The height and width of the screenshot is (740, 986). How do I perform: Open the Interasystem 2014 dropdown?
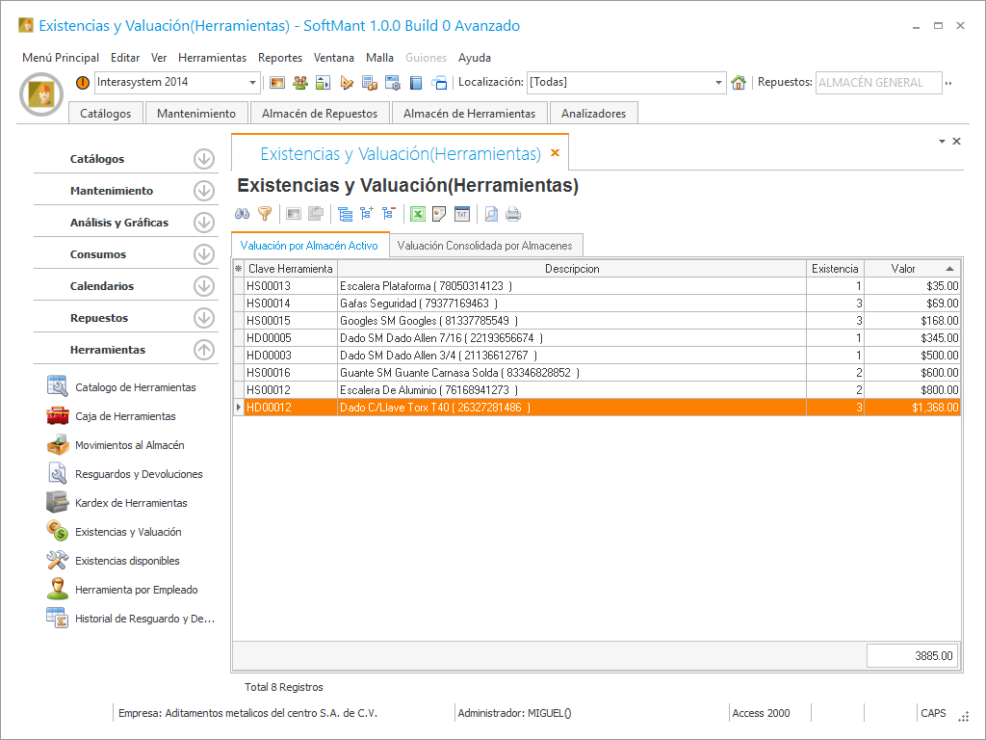tap(253, 83)
